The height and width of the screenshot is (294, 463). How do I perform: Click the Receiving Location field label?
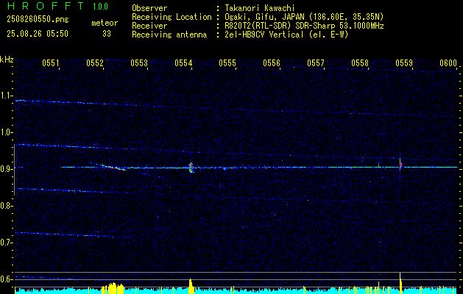coord(172,17)
